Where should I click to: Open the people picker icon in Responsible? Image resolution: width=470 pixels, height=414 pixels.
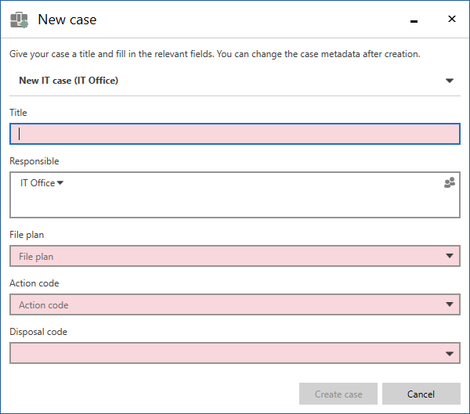tap(450, 182)
